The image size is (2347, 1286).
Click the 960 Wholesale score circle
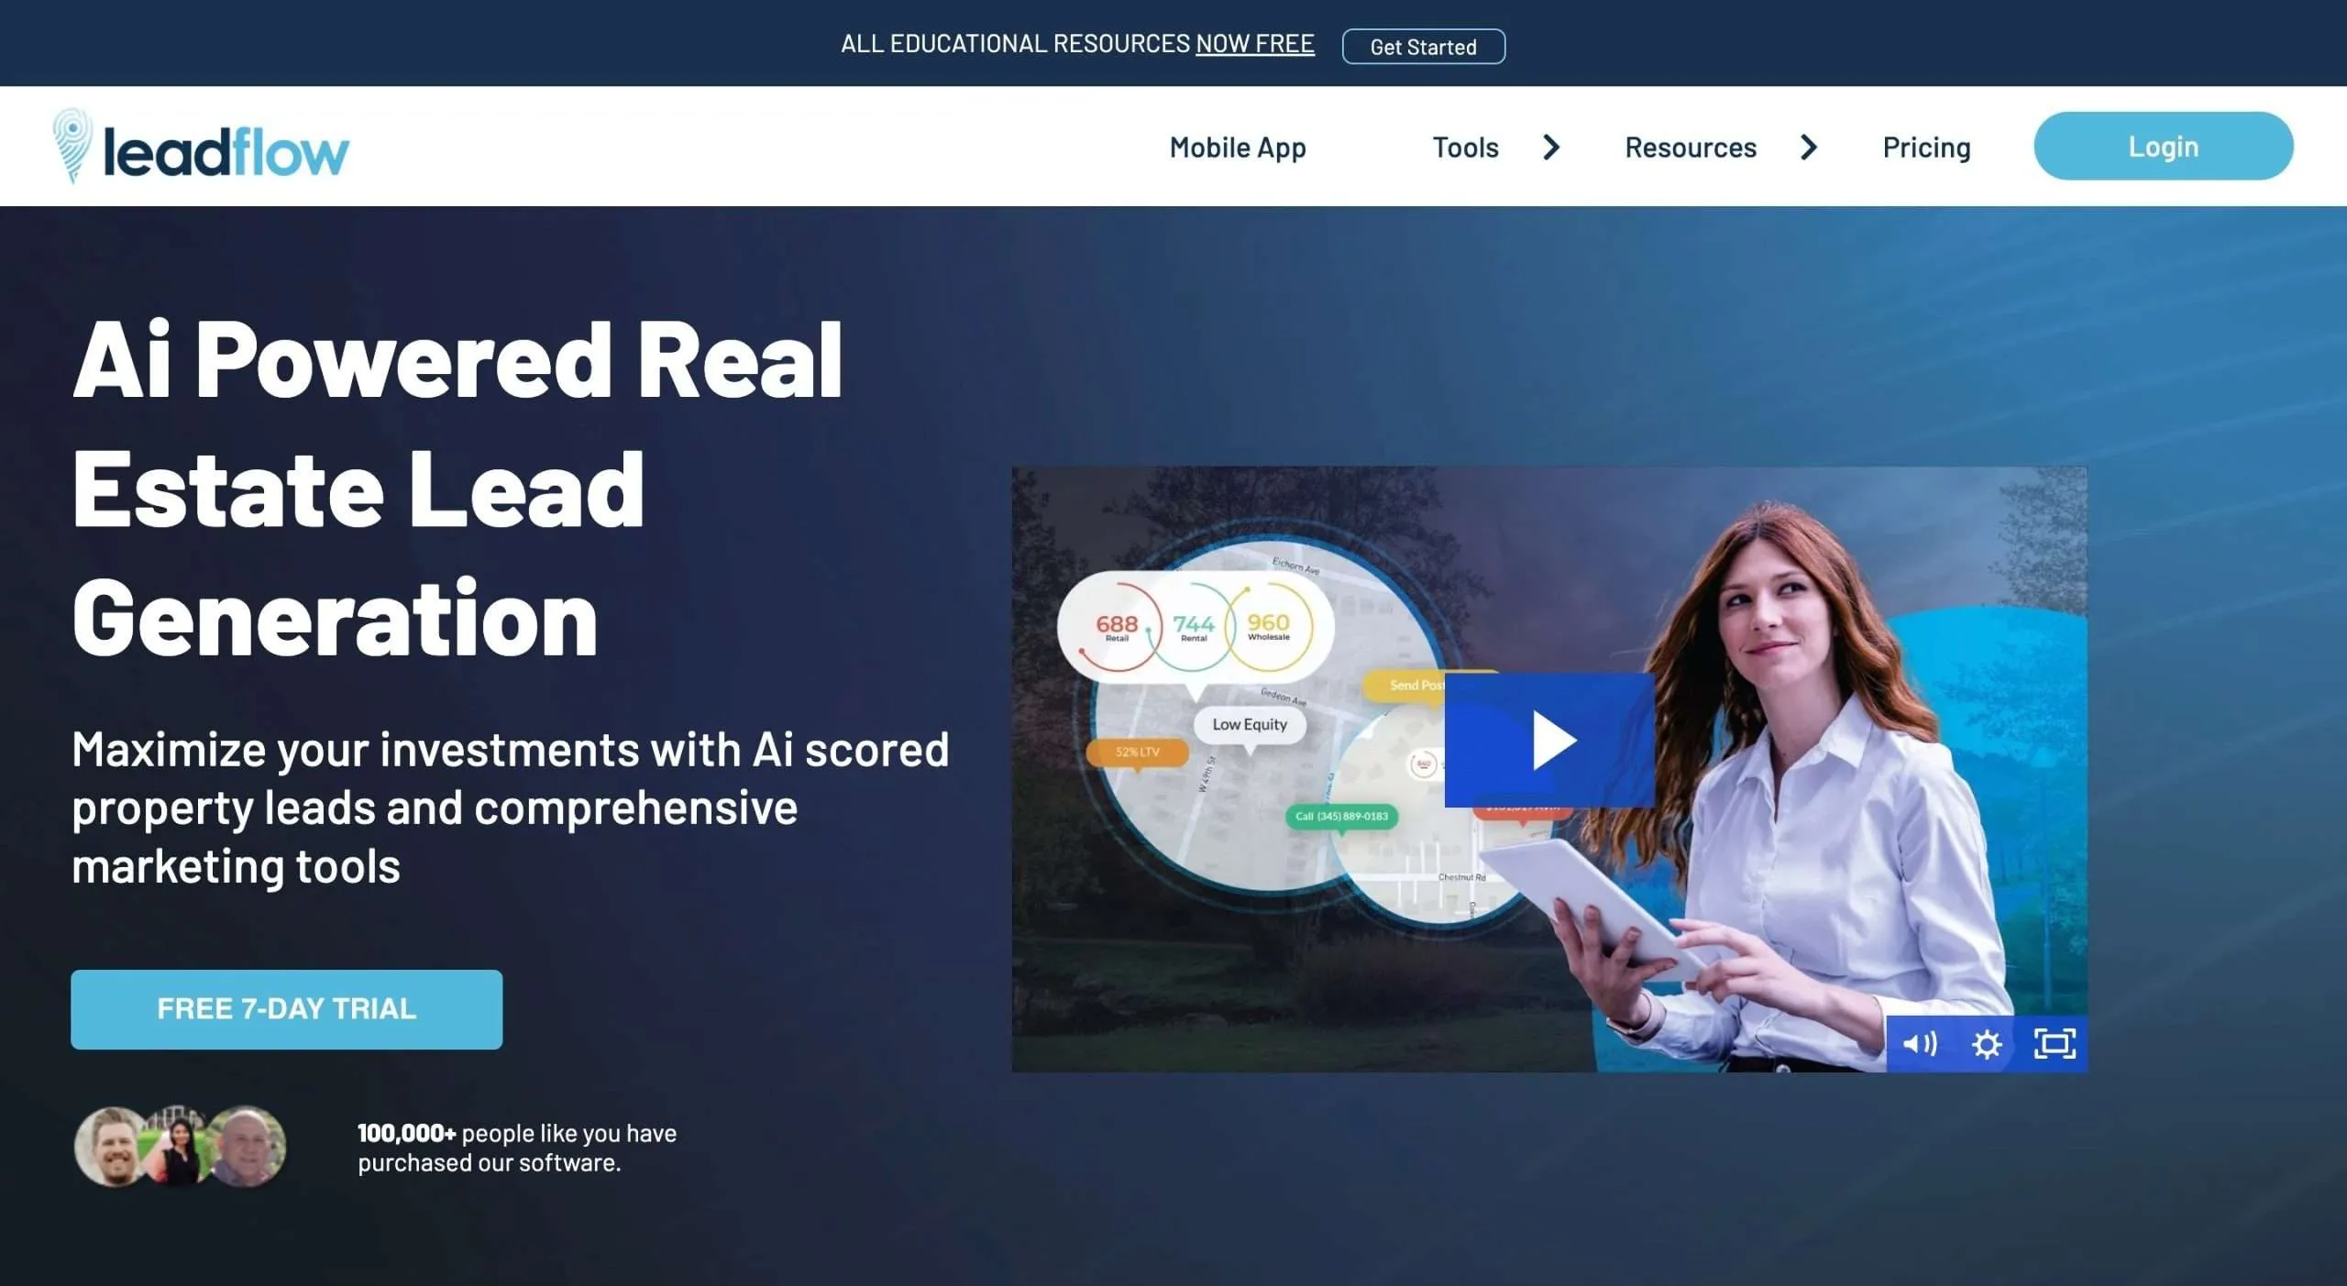click(1269, 627)
